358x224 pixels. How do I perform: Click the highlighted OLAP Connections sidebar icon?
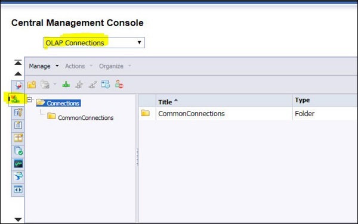(x=16, y=99)
